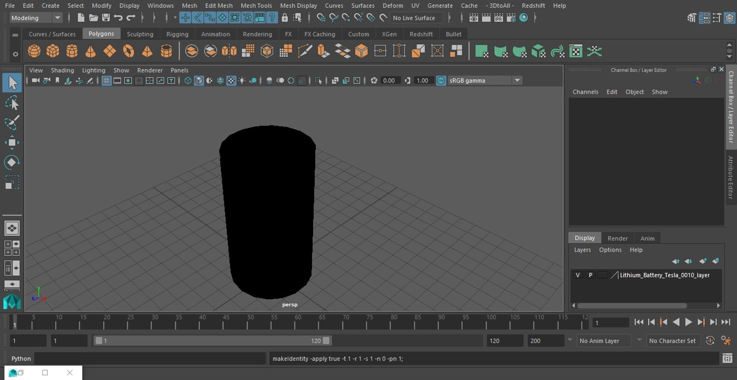Screen dimensions: 737x380
Task: Create a new scene file
Action: coord(81,18)
